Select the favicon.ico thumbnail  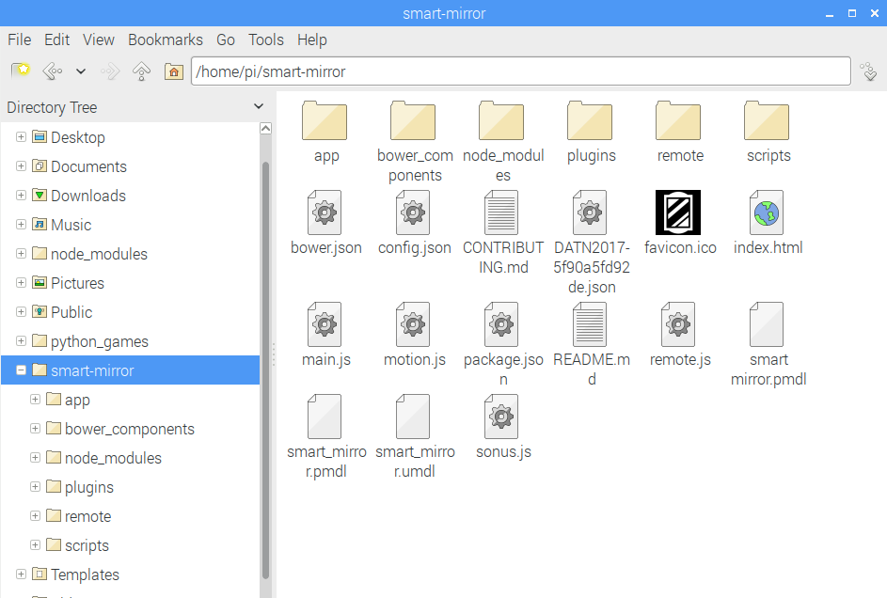coord(678,212)
